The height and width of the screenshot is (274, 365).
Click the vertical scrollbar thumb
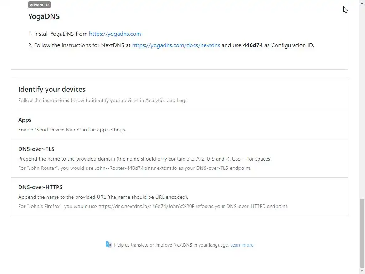[x=362, y=232]
